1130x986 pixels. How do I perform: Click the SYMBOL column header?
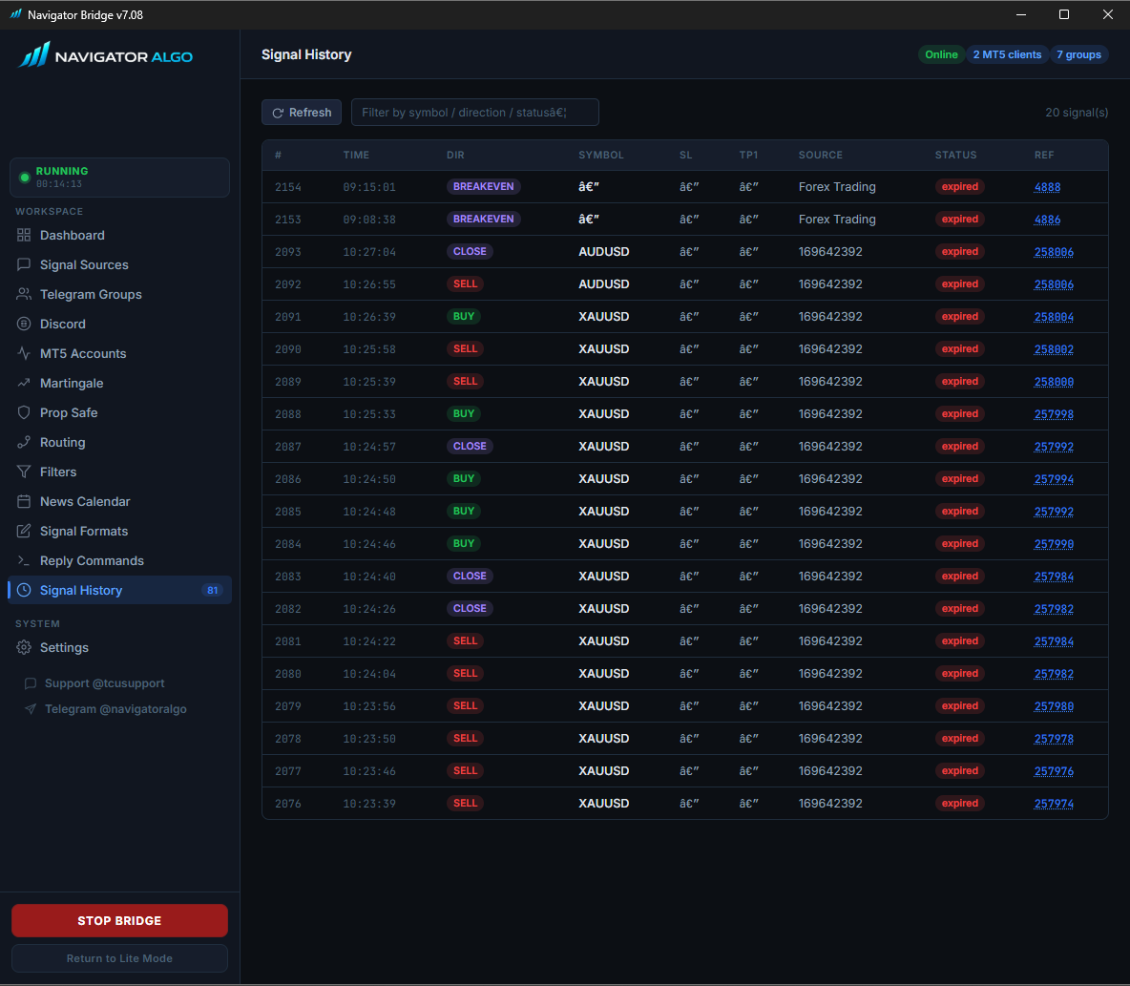click(601, 155)
